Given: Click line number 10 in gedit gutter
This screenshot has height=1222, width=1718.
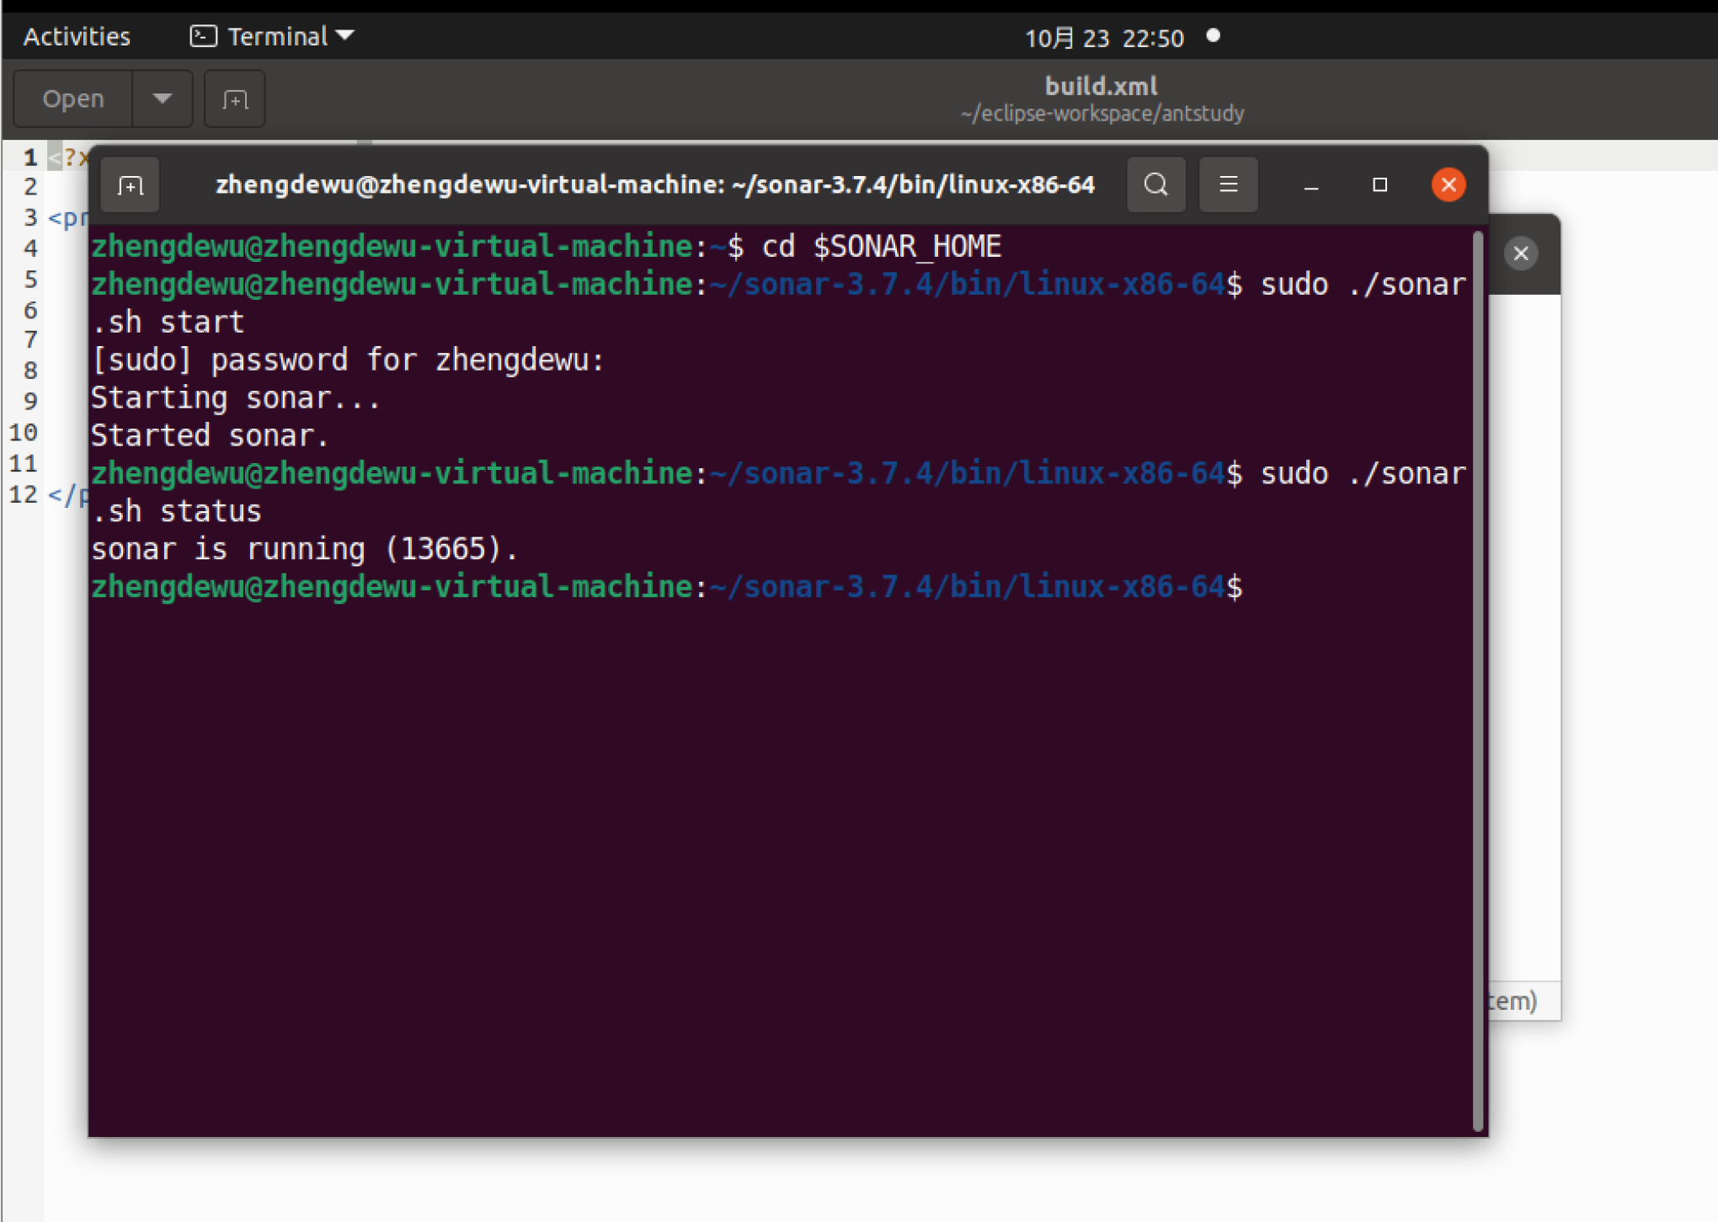Looking at the screenshot, I should [24, 433].
